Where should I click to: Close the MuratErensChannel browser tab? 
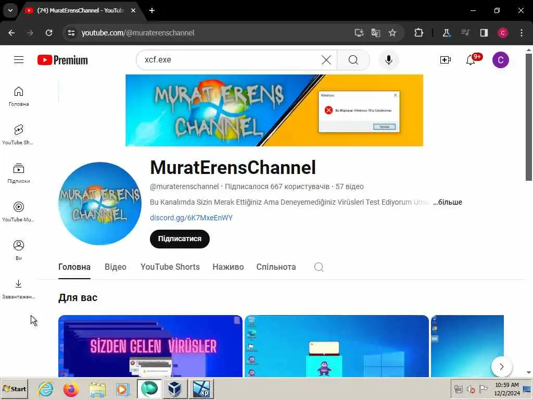[x=133, y=10]
